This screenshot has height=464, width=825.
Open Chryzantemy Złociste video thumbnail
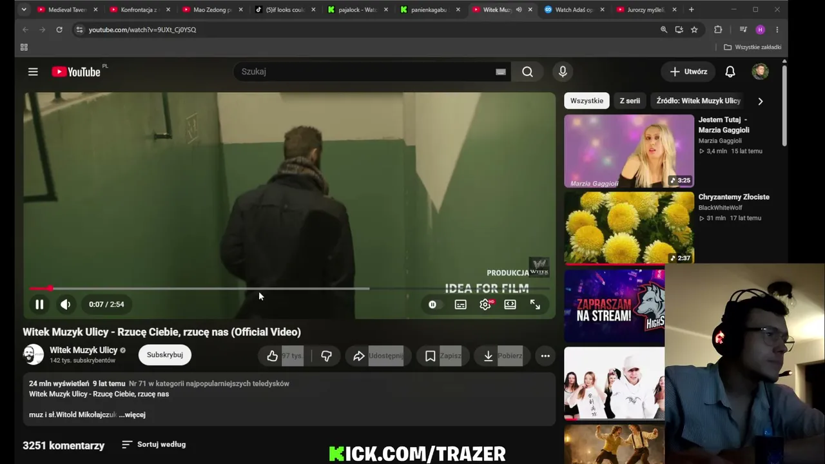pyautogui.click(x=629, y=227)
